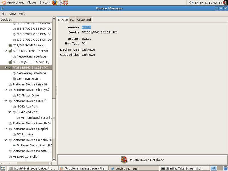Click the Ubuntu Device Database button

142,160
